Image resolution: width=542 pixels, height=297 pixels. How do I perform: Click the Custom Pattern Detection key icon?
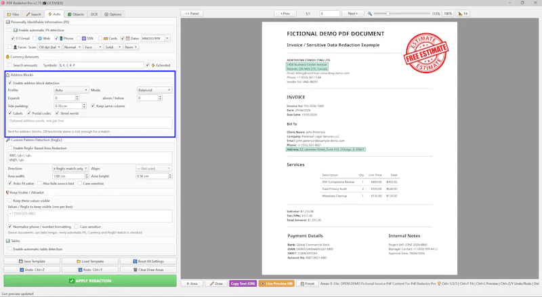(8, 140)
